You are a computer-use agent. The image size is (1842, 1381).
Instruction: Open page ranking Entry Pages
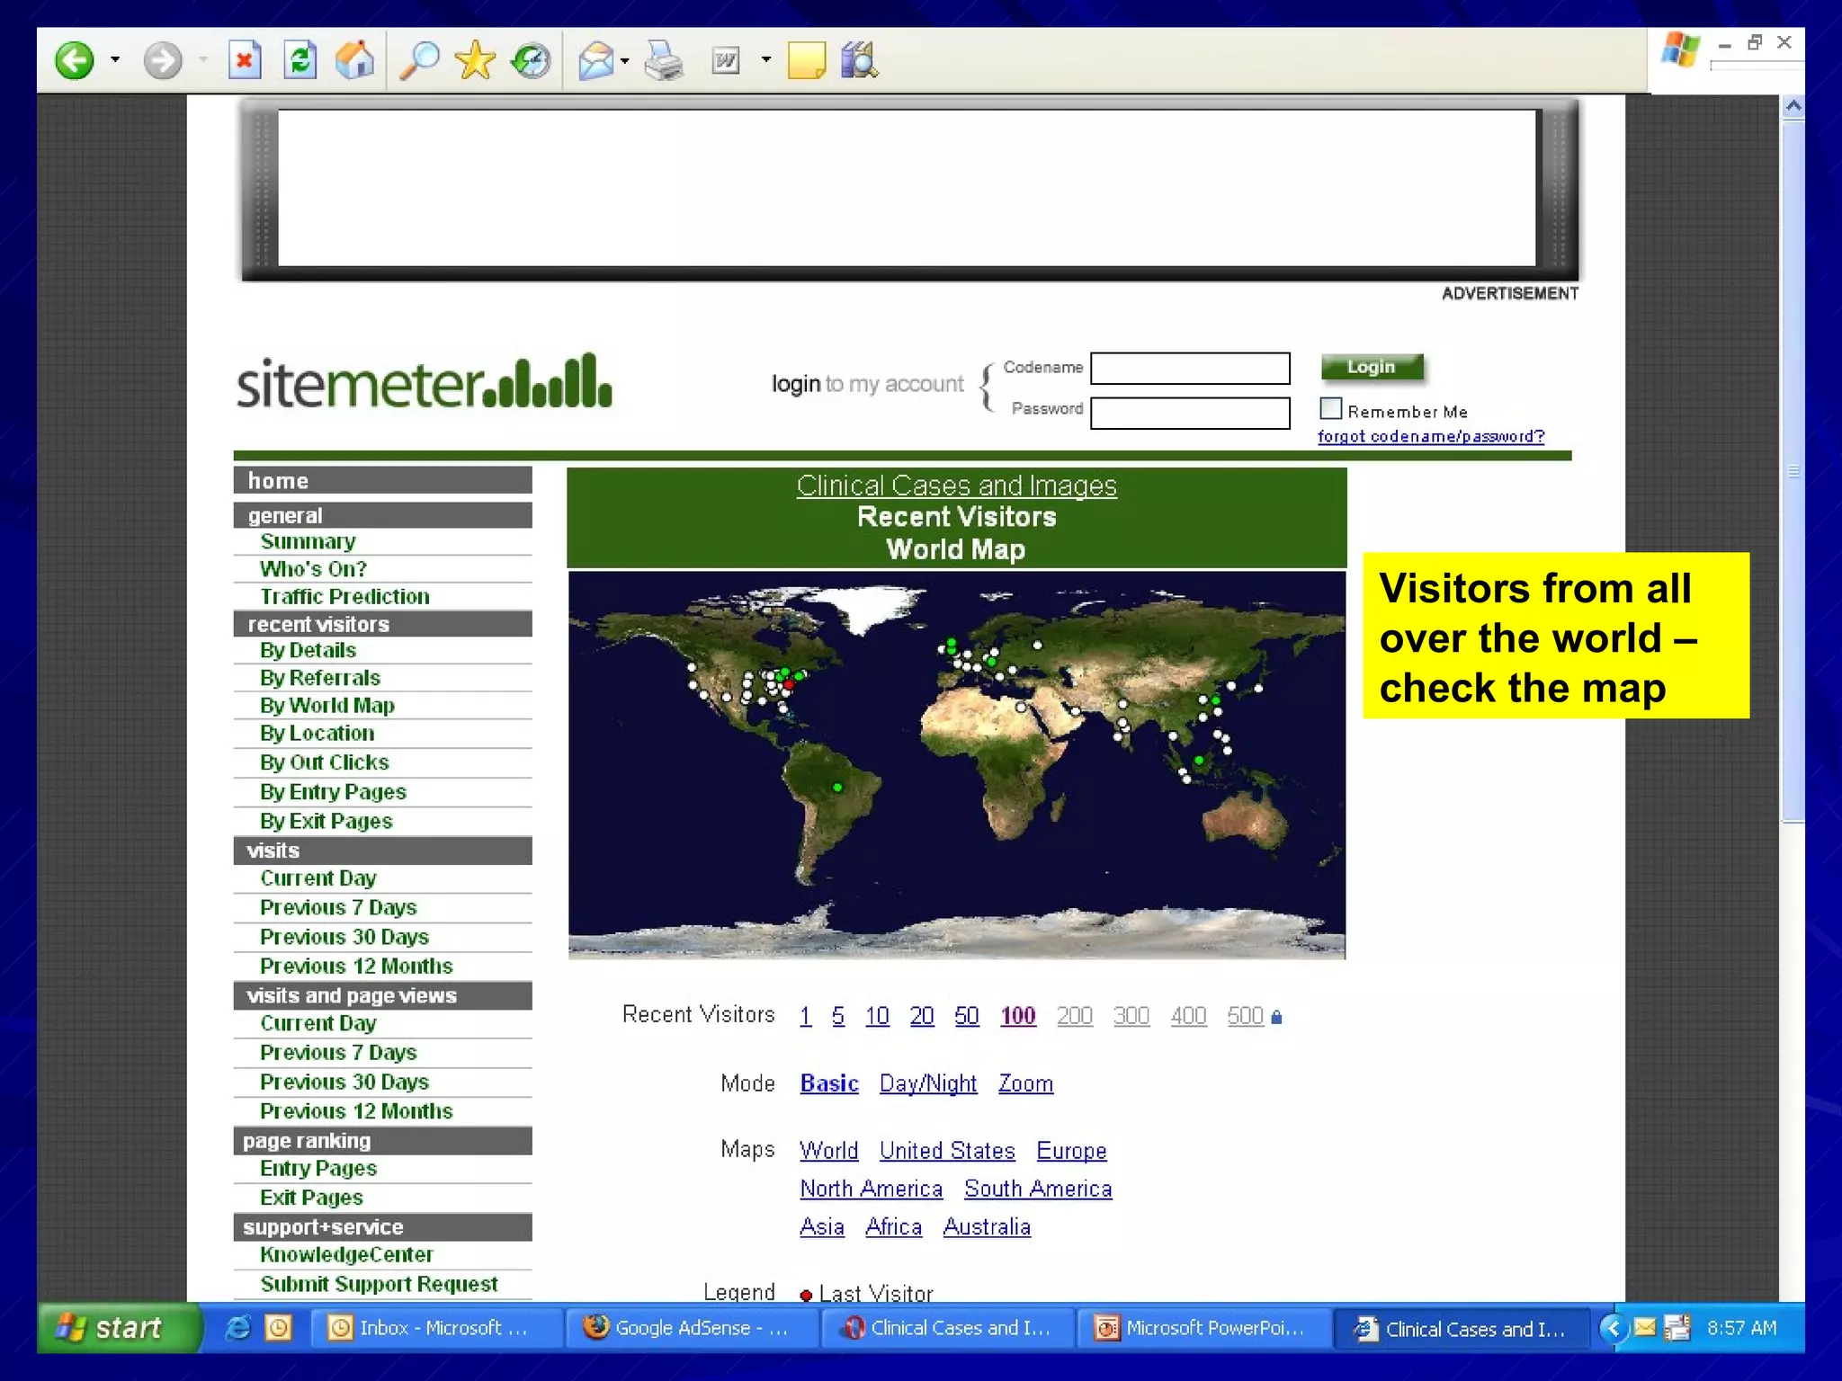[318, 1169]
